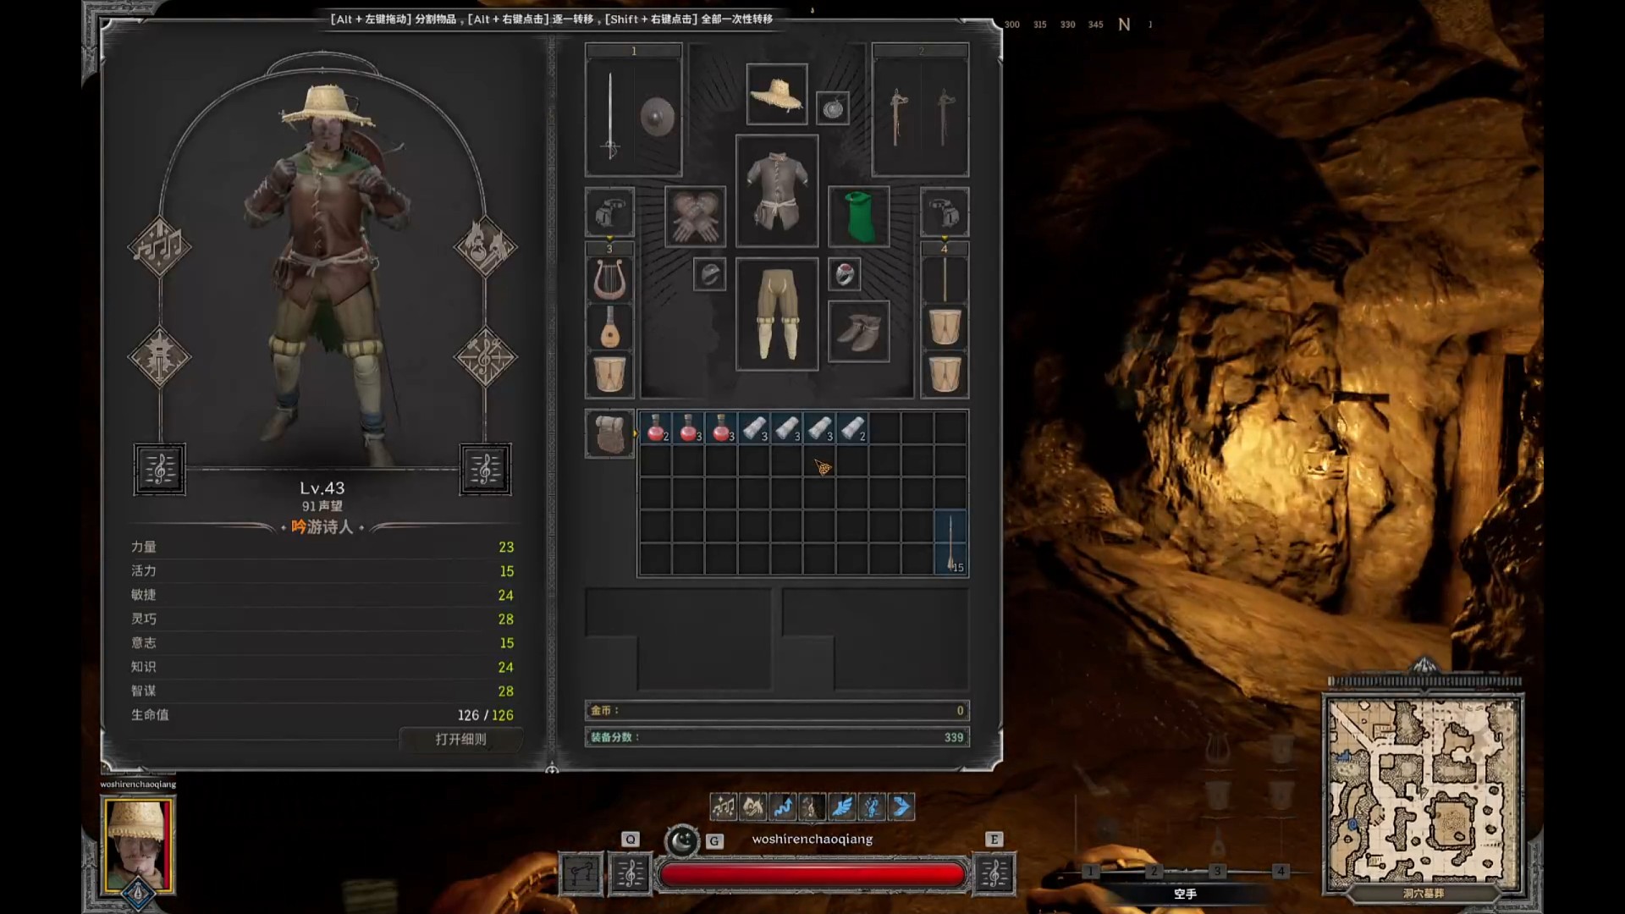The width and height of the screenshot is (1625, 914).
Task: Select the leather boots in the foot slot
Action: 858,331
